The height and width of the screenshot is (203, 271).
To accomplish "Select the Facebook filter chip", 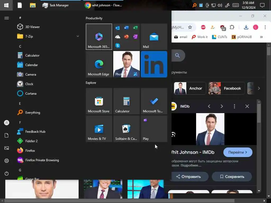I will (x=227, y=88).
